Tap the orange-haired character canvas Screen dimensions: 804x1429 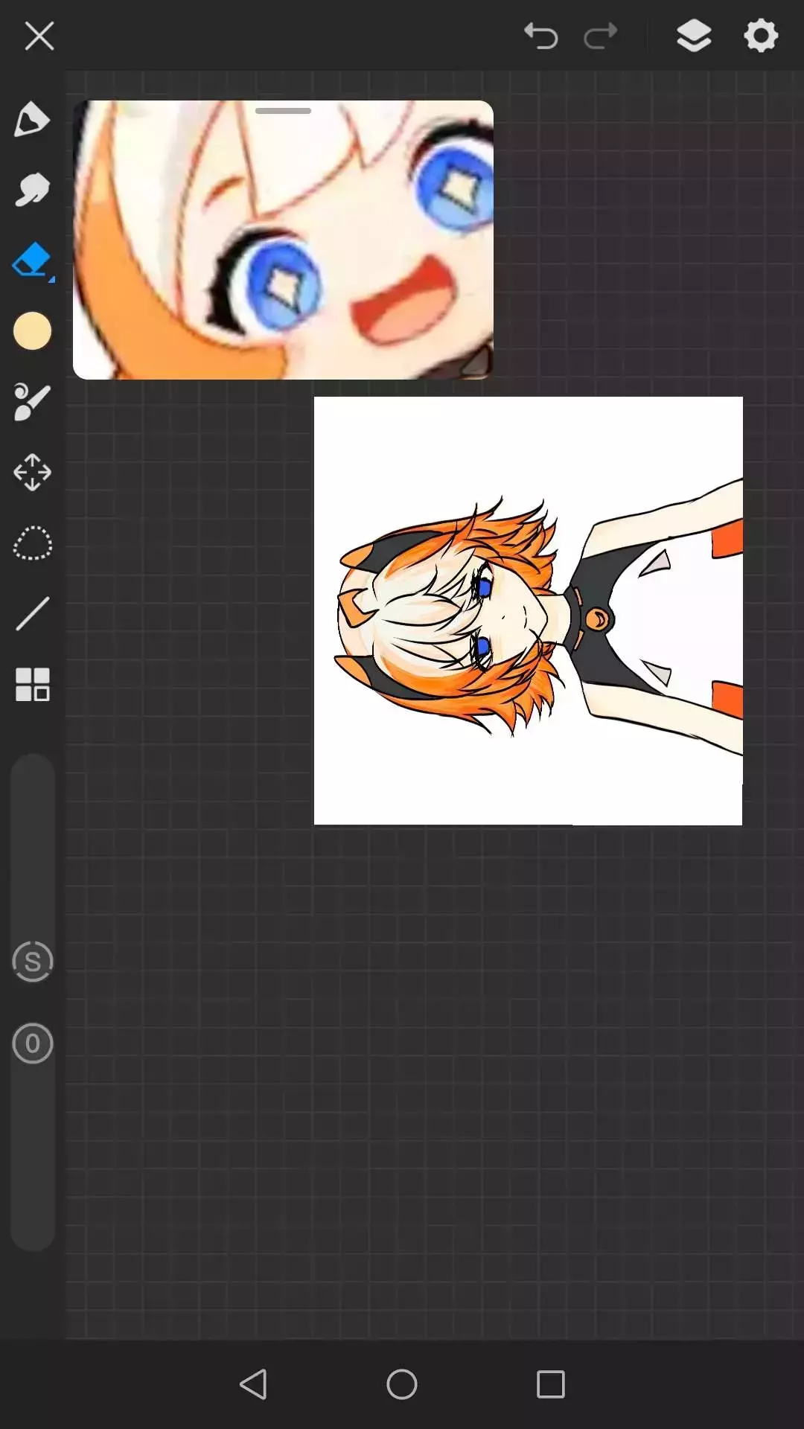point(529,610)
